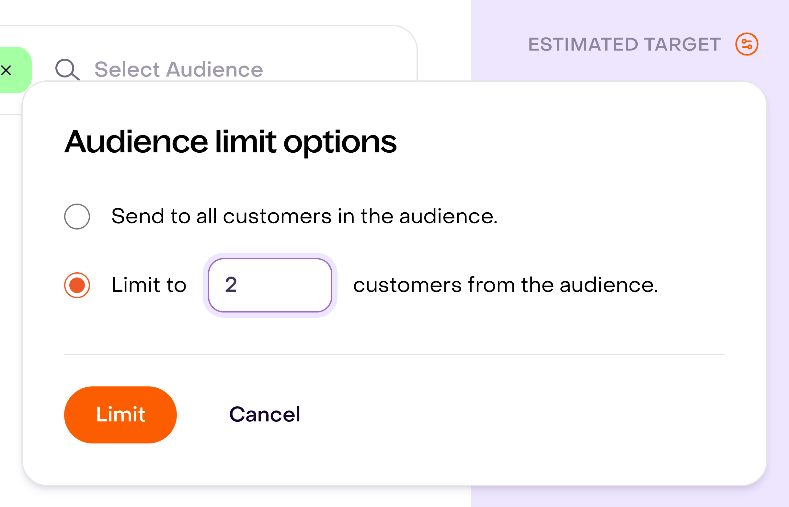789x507 pixels.
Task: Remove the green audience tag with X
Action: [x=6, y=70]
